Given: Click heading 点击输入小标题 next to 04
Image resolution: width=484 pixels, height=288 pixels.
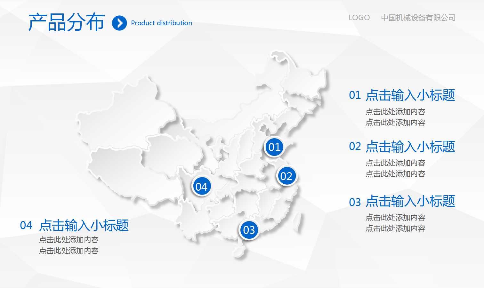Looking at the screenshot, I should point(84,225).
